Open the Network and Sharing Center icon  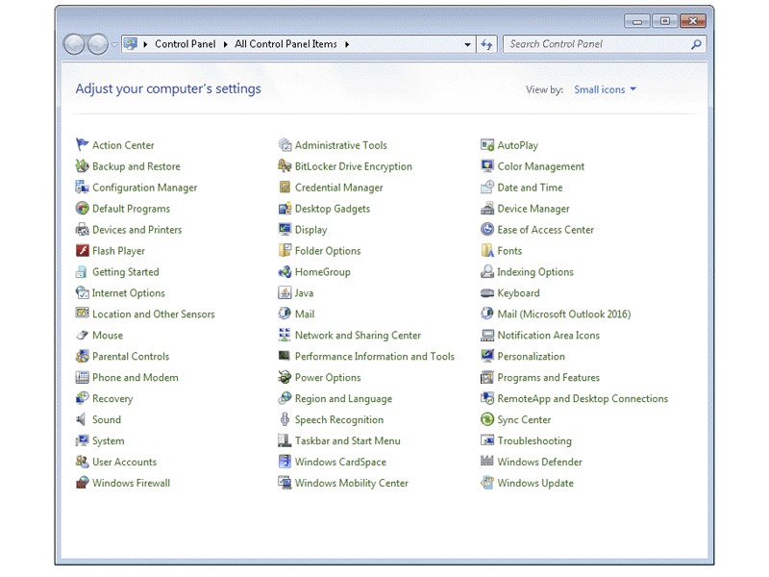285,335
